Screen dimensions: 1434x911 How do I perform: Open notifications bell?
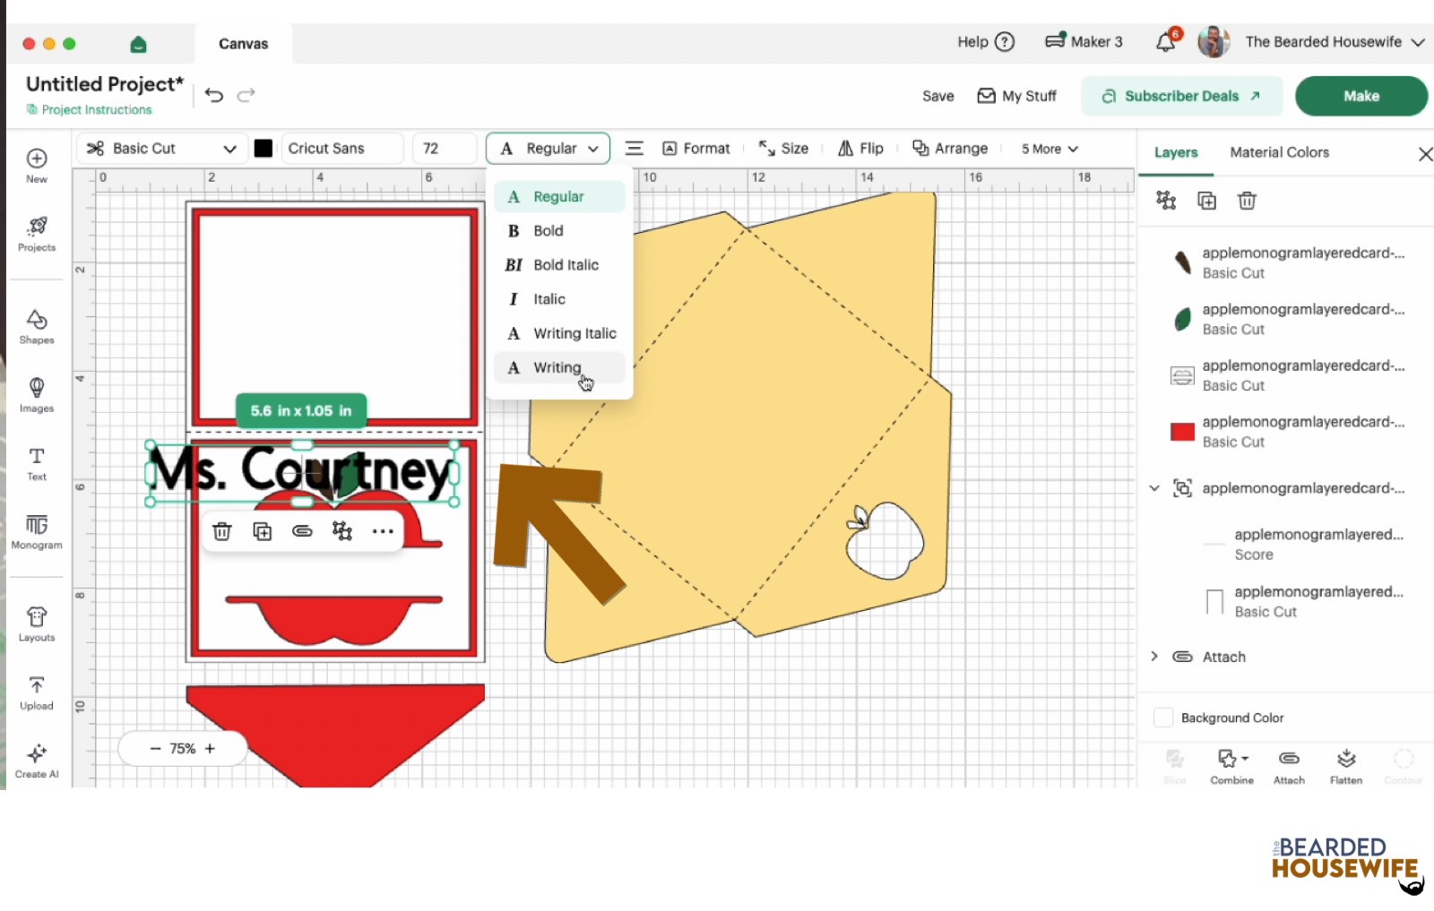[1166, 42]
